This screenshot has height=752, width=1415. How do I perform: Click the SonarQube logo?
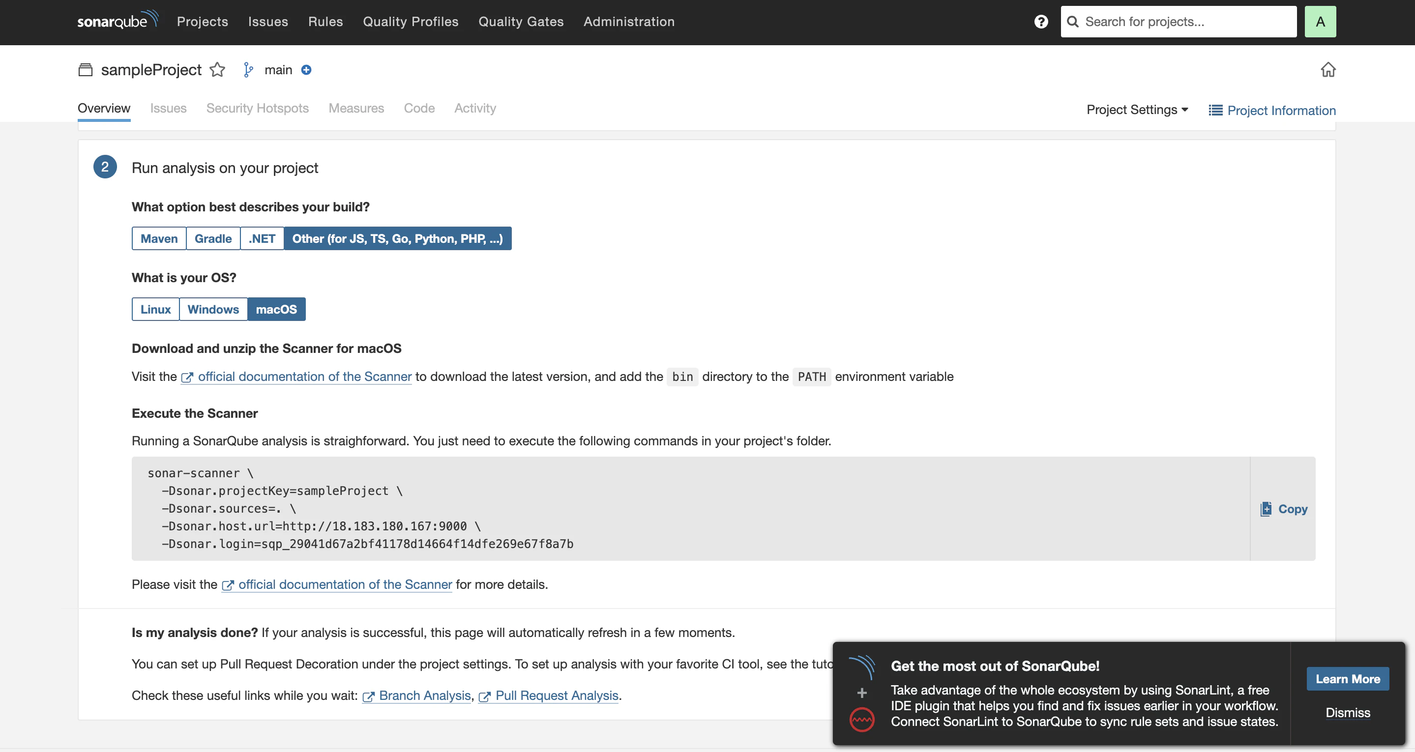point(118,20)
